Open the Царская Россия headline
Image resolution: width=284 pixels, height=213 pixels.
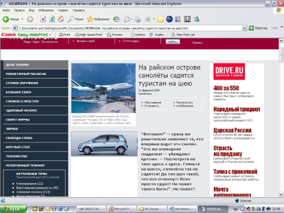pos(233,130)
